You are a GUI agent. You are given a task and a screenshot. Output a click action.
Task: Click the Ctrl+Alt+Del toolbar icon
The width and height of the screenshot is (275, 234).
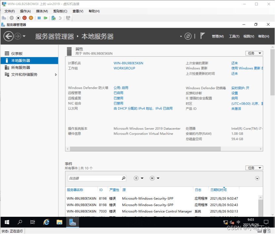(x=4, y=18)
